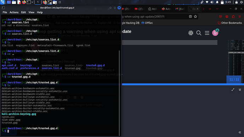Open the Actions menu in terminal
The width and height of the screenshot is (244, 137).
coord(14,12)
